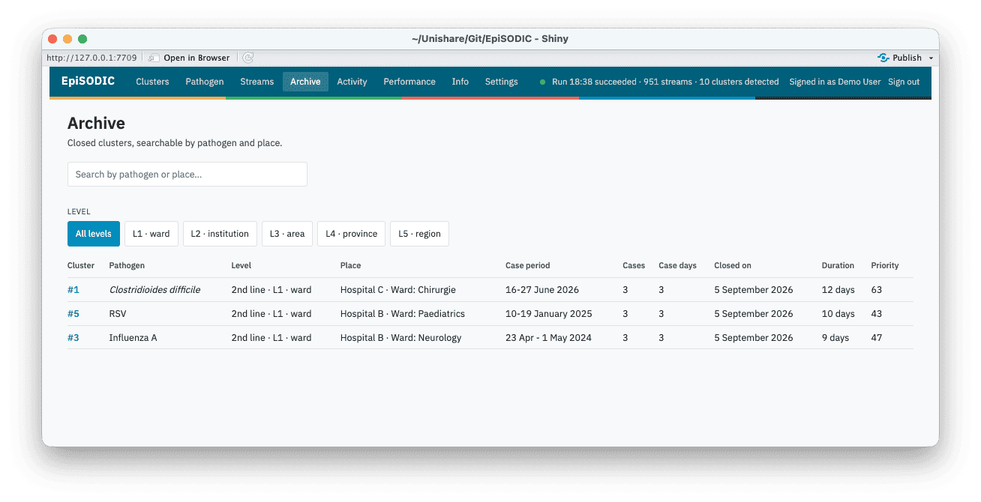The image size is (981, 502).
Task: Maximize the window with green button
Action: pyautogui.click(x=82, y=39)
